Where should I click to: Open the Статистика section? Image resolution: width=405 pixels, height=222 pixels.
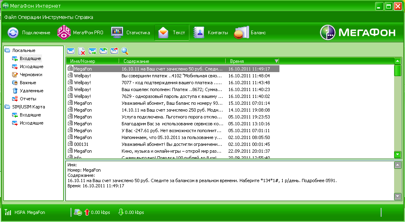point(130,33)
